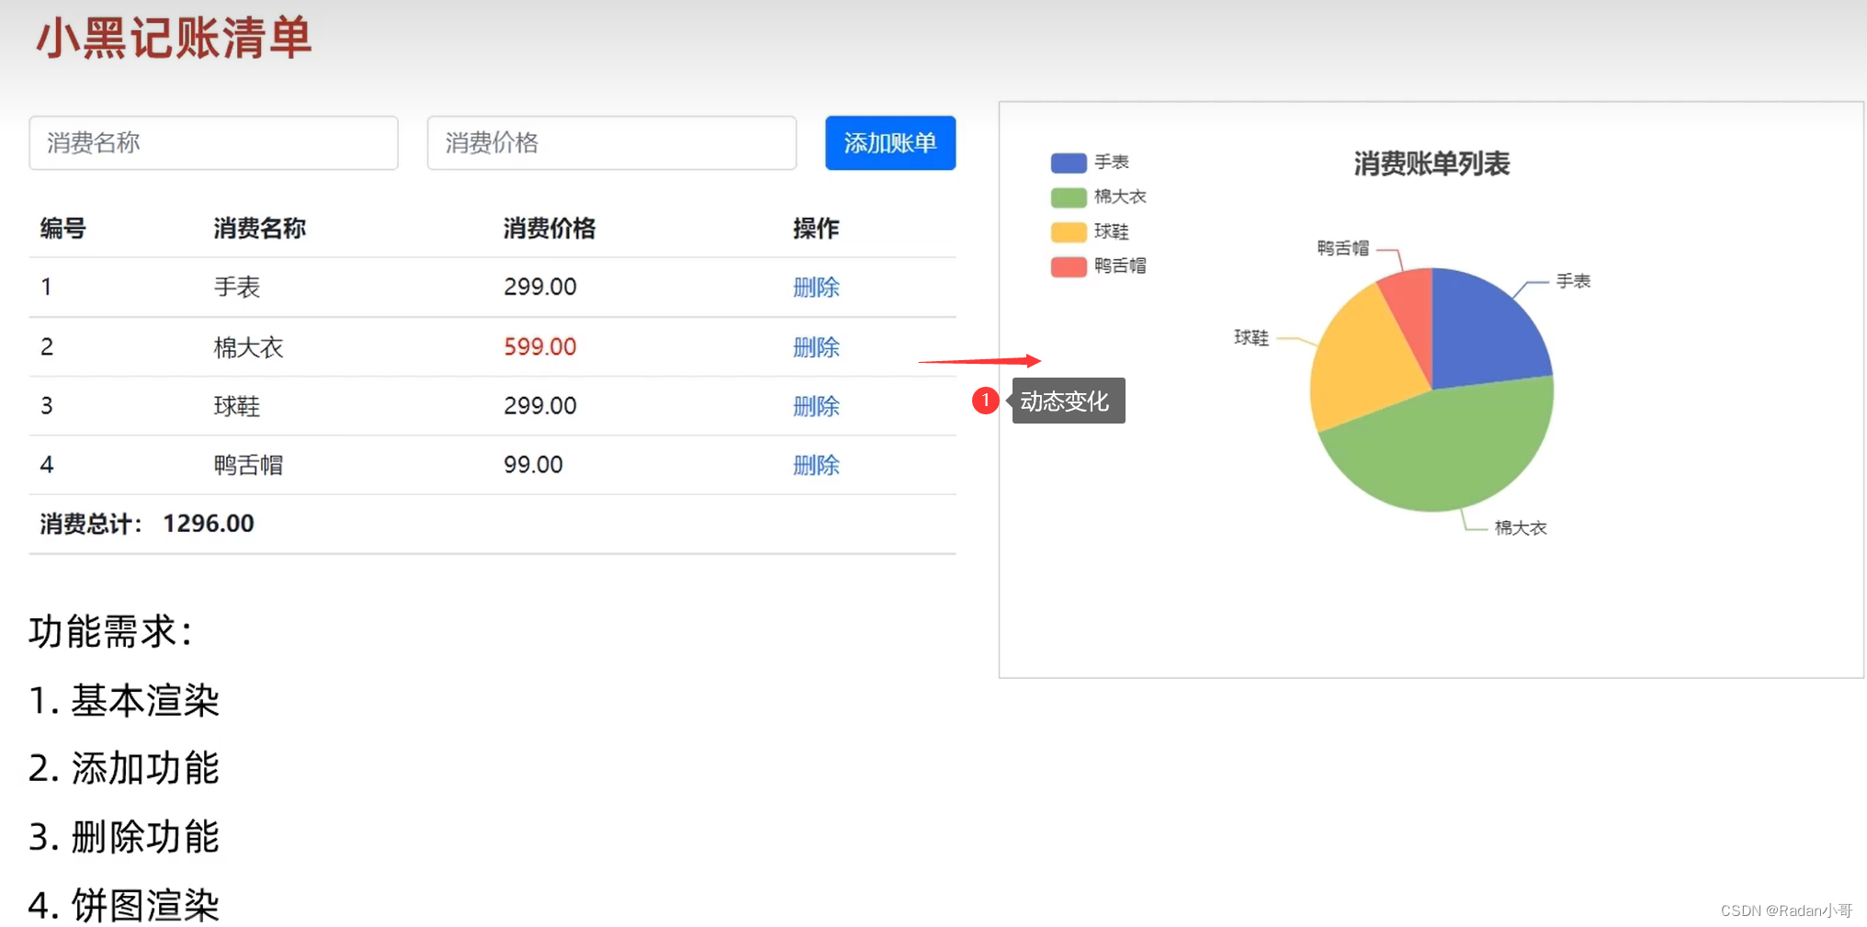Click the 手表 name cell in table
The width and height of the screenshot is (1867, 927).
tap(237, 288)
